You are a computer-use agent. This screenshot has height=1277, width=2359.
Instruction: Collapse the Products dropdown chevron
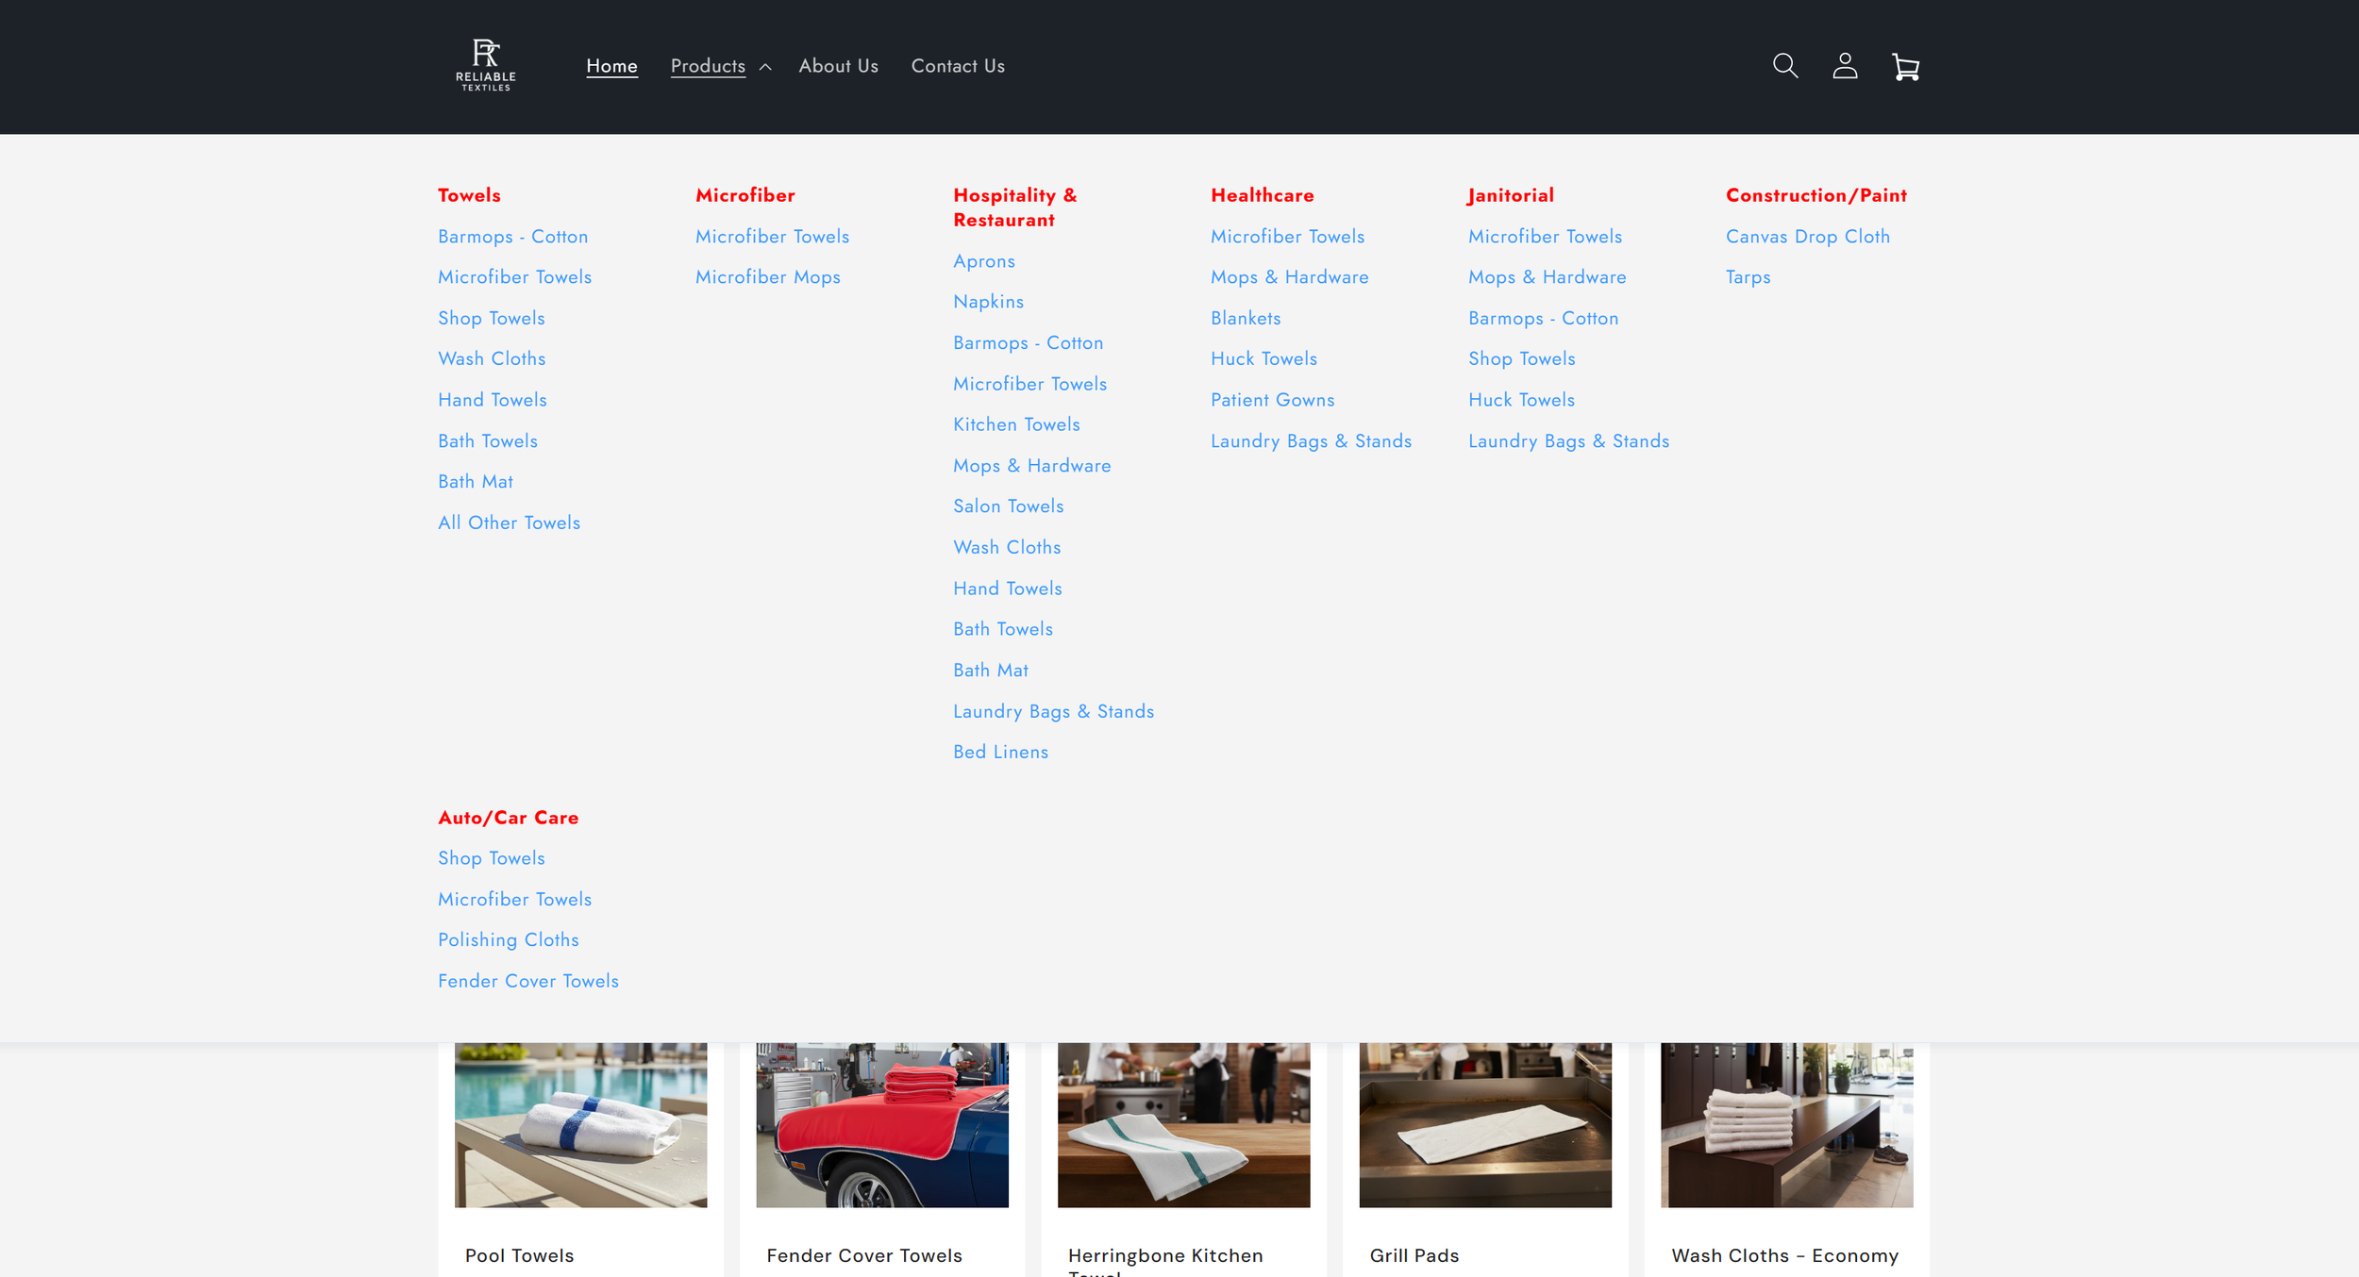point(765,67)
